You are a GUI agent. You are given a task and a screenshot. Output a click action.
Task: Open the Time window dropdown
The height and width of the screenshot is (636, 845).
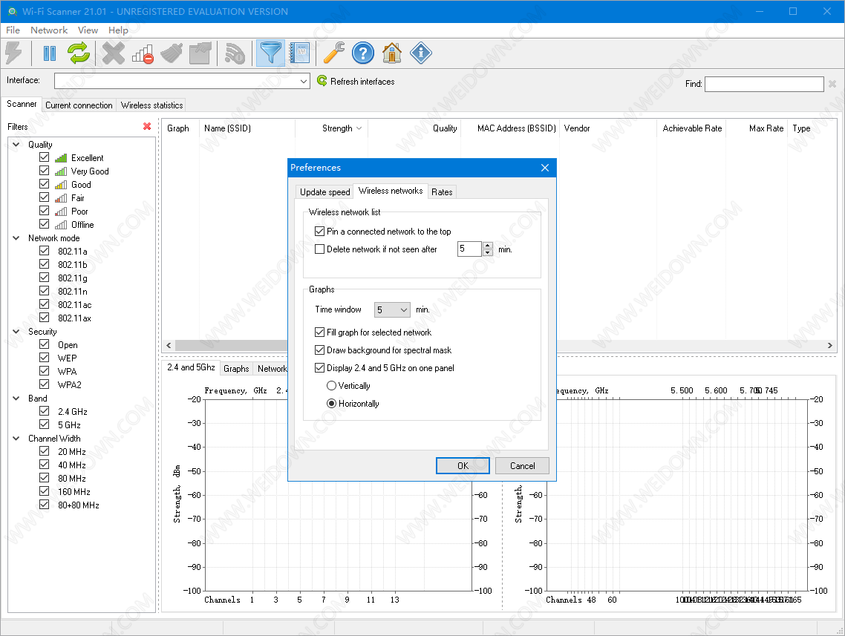(x=392, y=309)
